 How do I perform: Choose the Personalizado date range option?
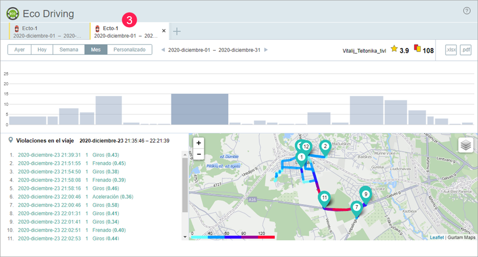pyautogui.click(x=129, y=50)
